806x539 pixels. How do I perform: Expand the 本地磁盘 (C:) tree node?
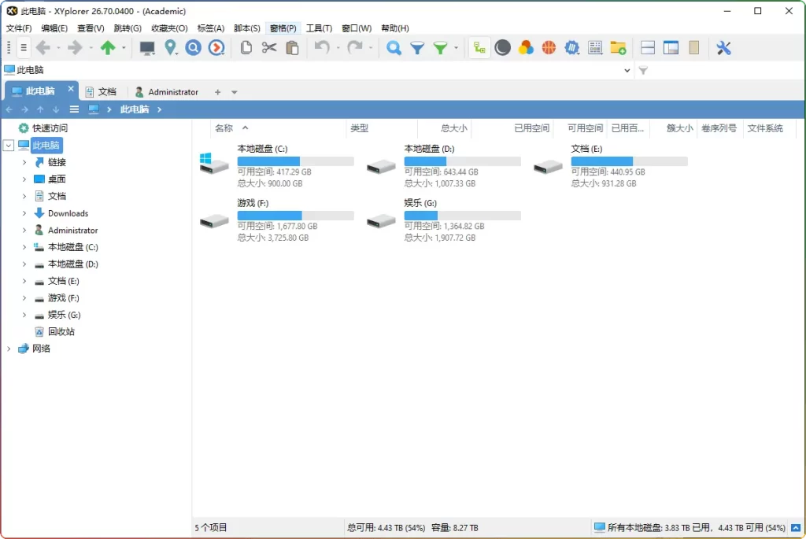point(24,247)
